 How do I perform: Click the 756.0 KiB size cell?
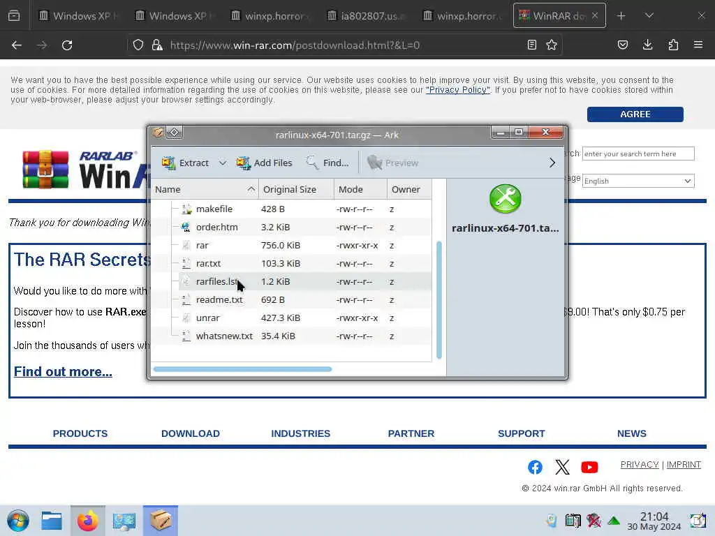click(281, 245)
